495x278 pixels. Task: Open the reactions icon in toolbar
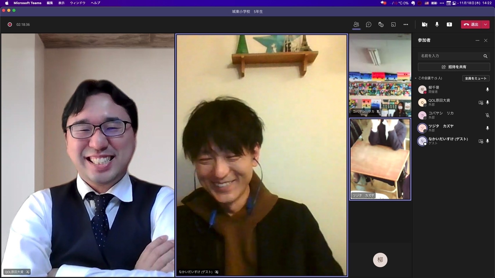[381, 25]
